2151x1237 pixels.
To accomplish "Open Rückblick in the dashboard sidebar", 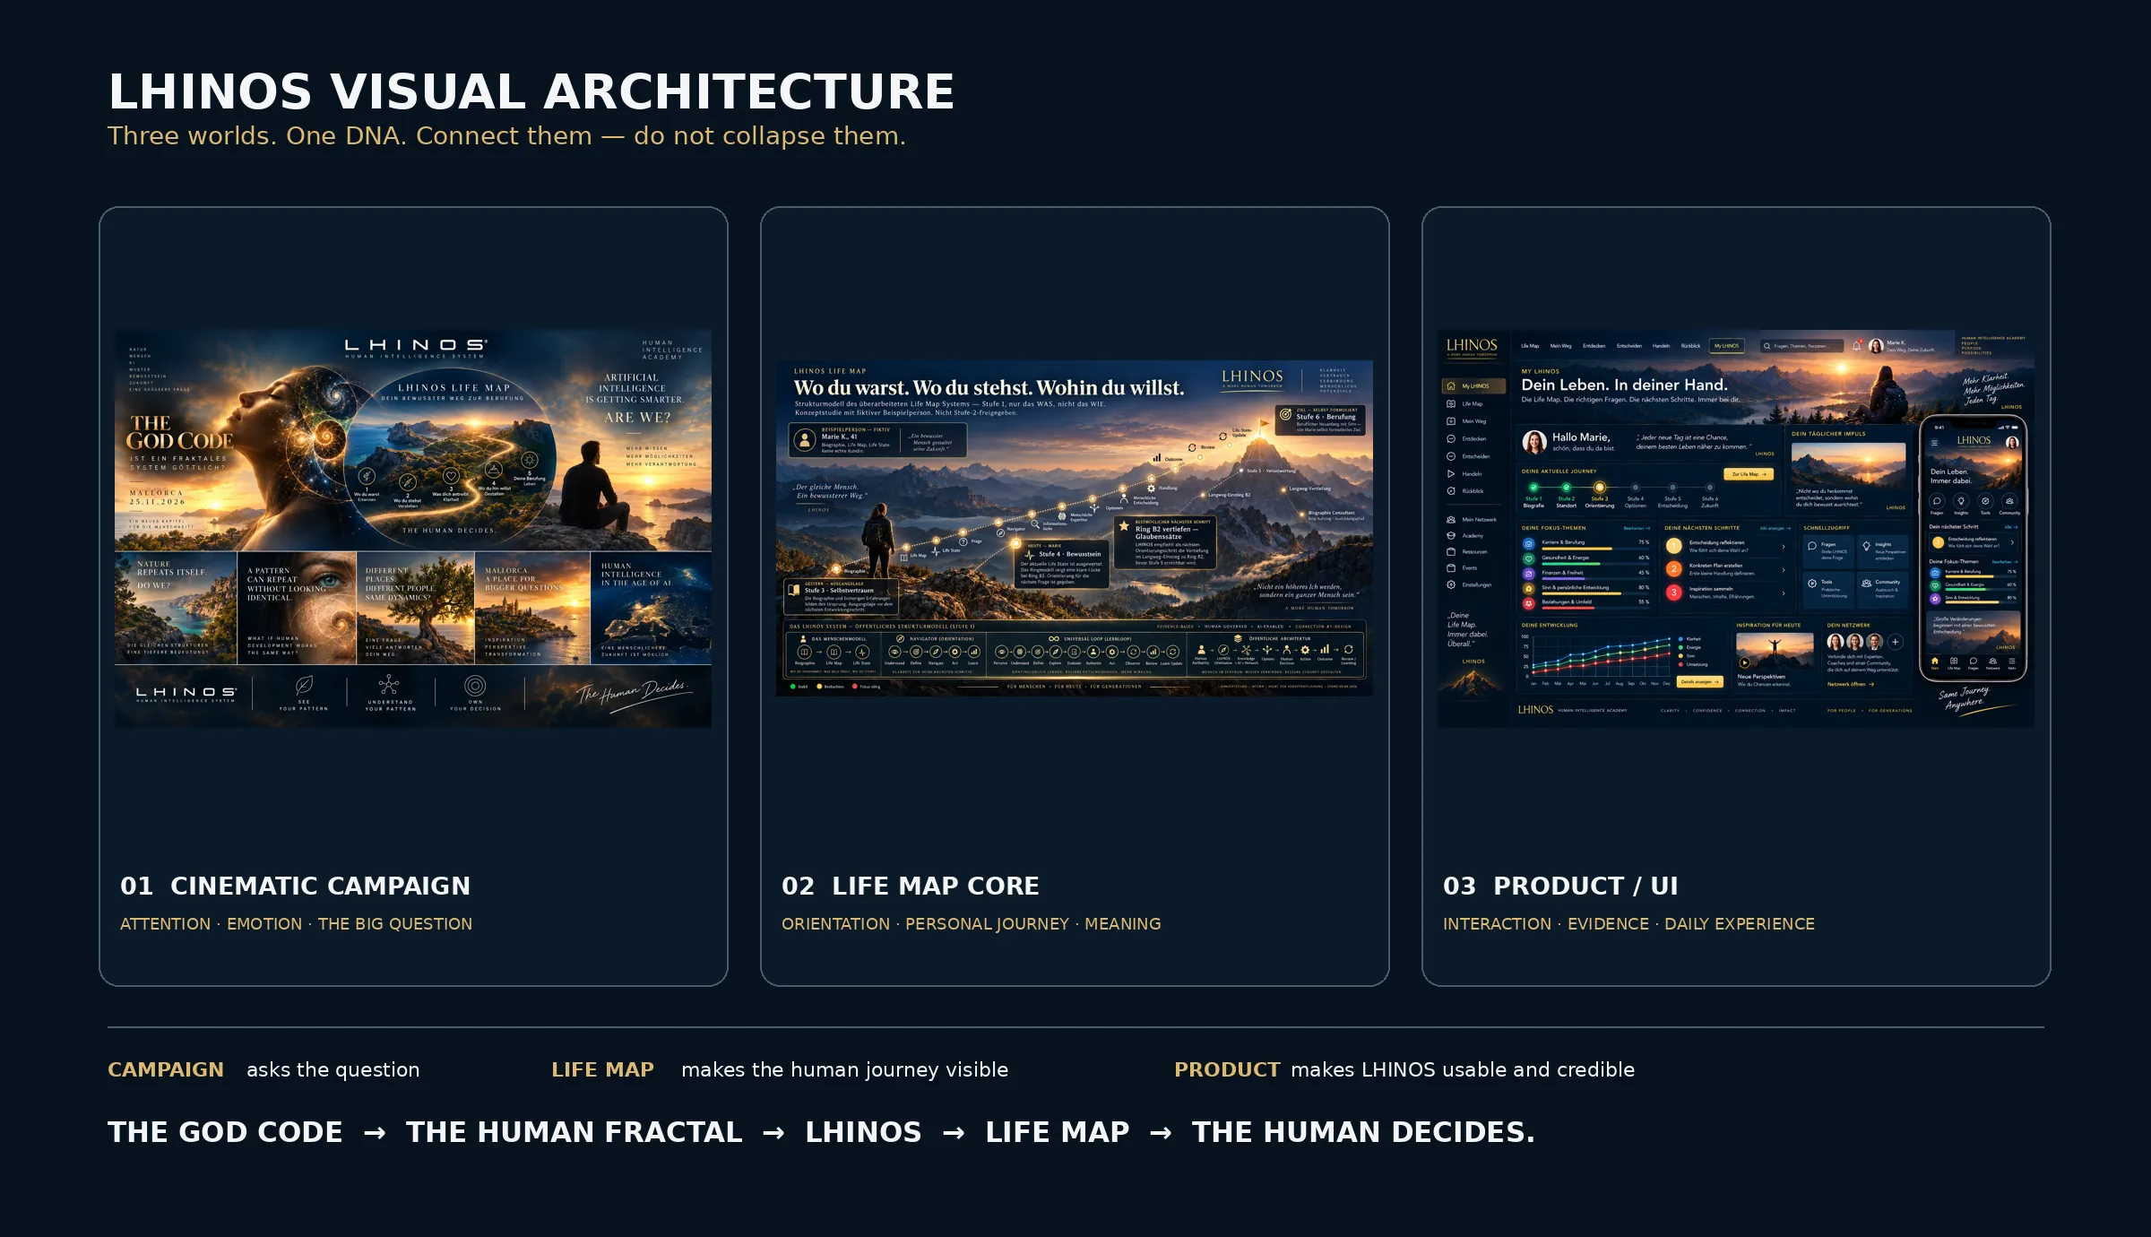I will tap(1467, 491).
